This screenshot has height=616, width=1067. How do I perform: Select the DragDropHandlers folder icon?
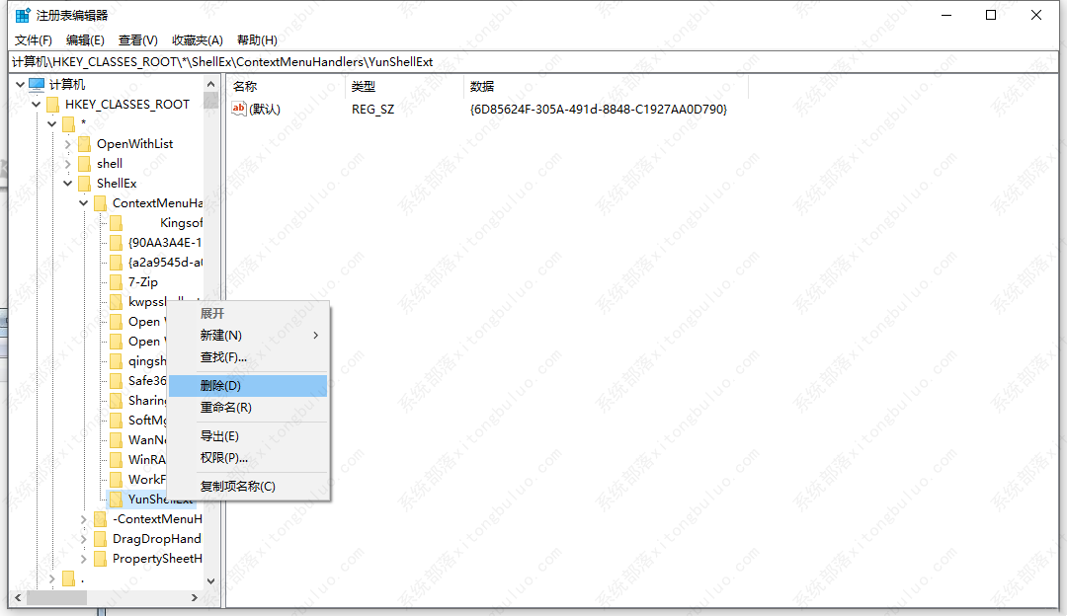(x=101, y=539)
